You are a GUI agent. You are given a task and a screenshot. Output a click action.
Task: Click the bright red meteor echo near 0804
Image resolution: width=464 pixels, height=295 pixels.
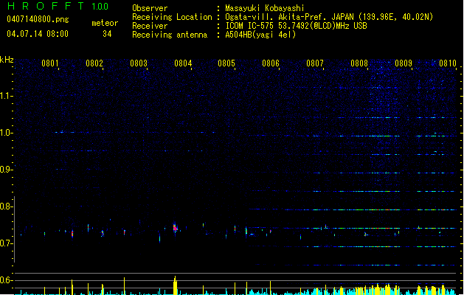pyautogui.click(x=175, y=228)
